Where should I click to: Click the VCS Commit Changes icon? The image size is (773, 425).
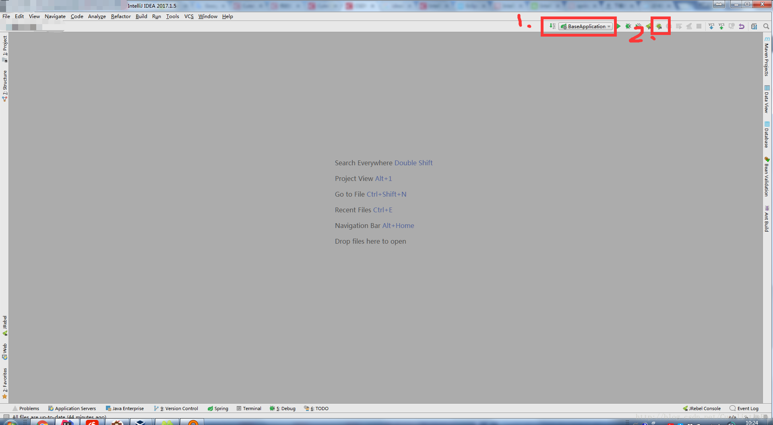point(721,26)
